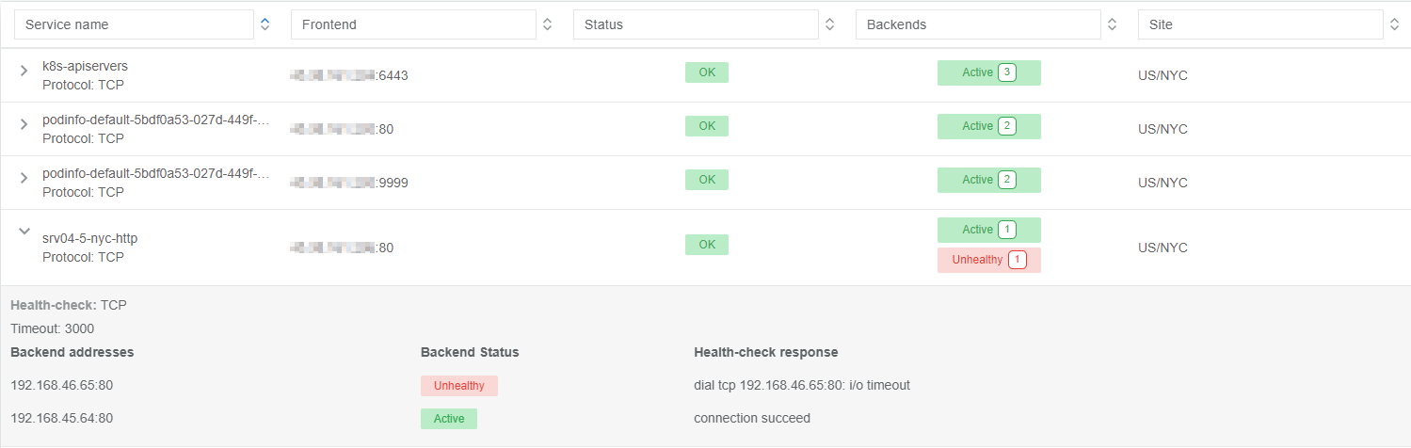Viewport: 1411px width, 448px height.
Task: Click the Unhealthy status of backend 192.168.46.65:80
Action: [458, 386]
